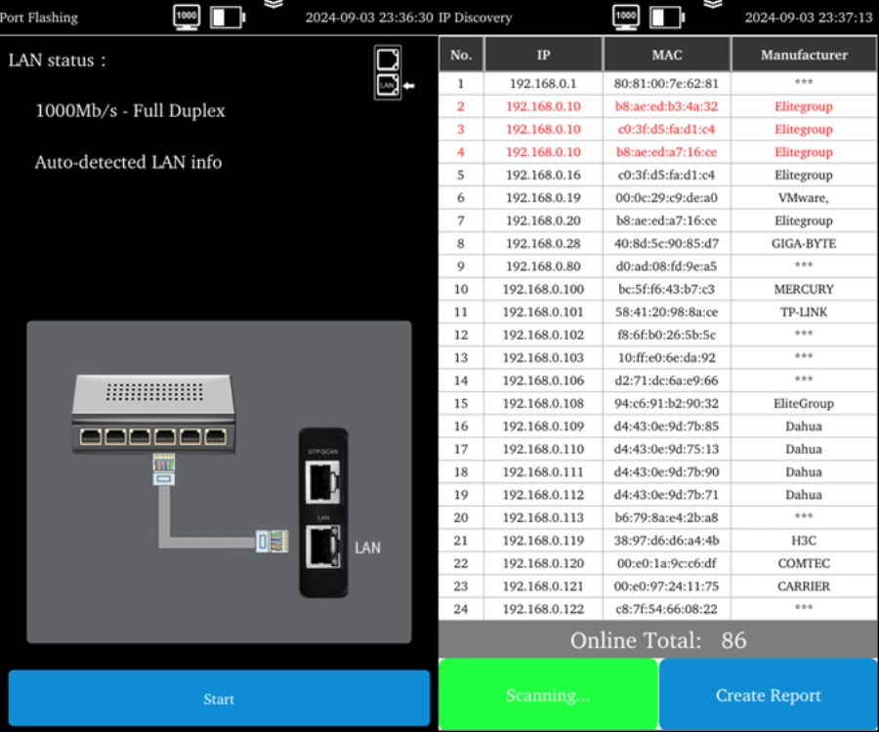Click the 1000 link speed icon beside Port Flashing
879x732 pixels.
187,17
